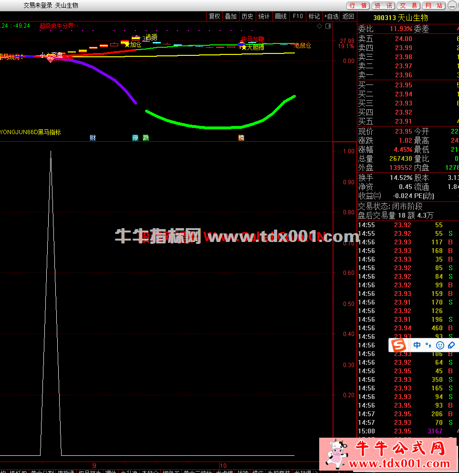Open the 历史 view
459x473 pixels.
coord(247,16)
